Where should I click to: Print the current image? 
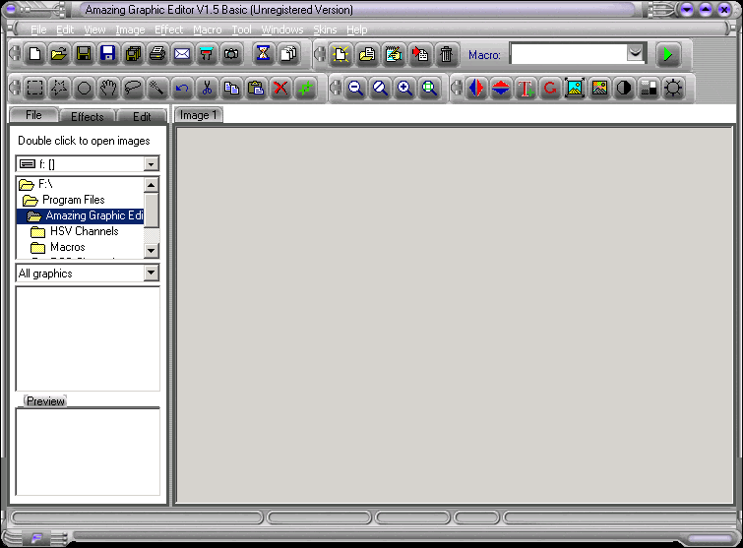tap(157, 54)
